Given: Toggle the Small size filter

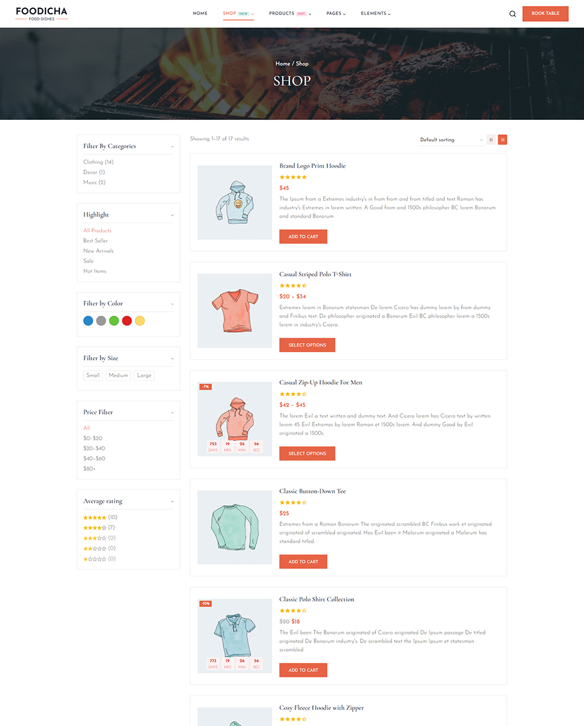Looking at the screenshot, I should pos(93,375).
